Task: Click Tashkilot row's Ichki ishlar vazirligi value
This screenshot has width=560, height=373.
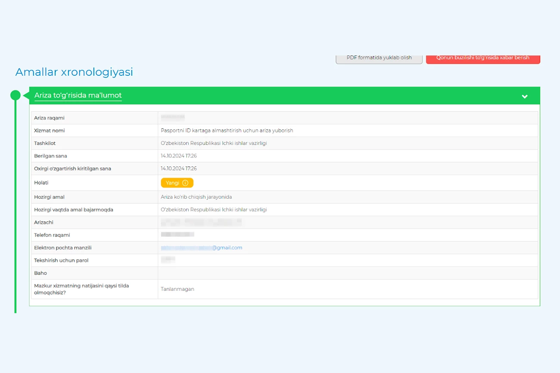Action: pyautogui.click(x=214, y=143)
